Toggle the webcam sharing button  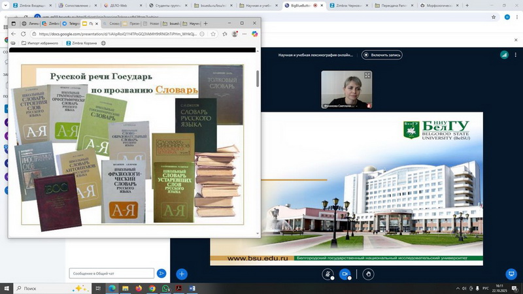click(345, 274)
